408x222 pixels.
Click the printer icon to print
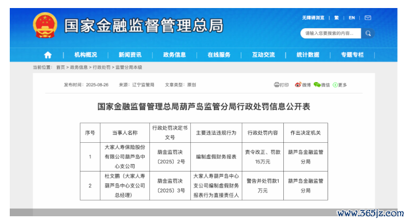pyautogui.click(x=276, y=85)
